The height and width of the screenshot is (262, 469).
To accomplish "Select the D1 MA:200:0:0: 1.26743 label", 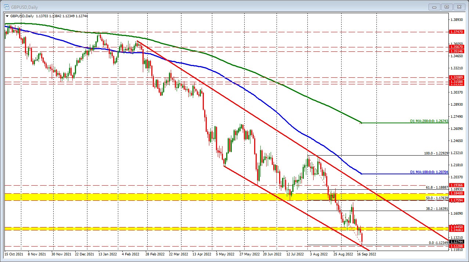I will 429,121.
